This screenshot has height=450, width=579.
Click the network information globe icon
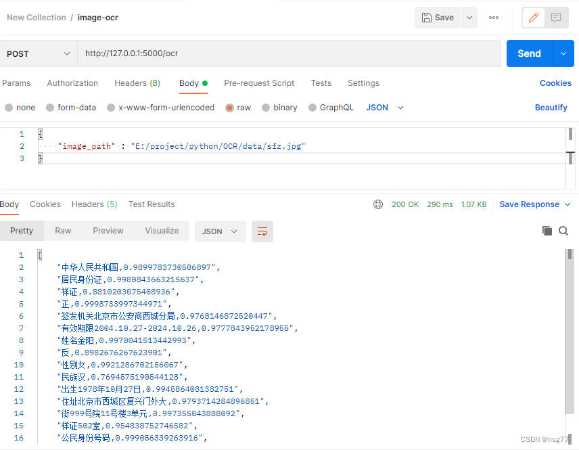(378, 204)
